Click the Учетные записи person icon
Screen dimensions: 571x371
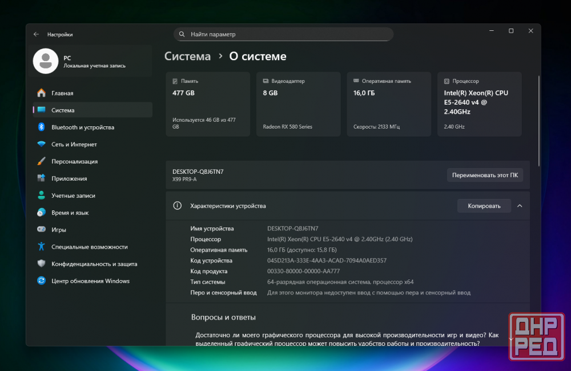coord(42,196)
